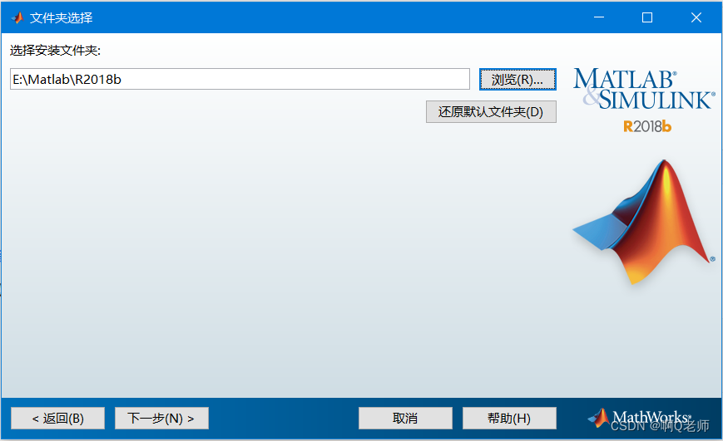Maximize the 文件夹选择 window

(x=647, y=17)
